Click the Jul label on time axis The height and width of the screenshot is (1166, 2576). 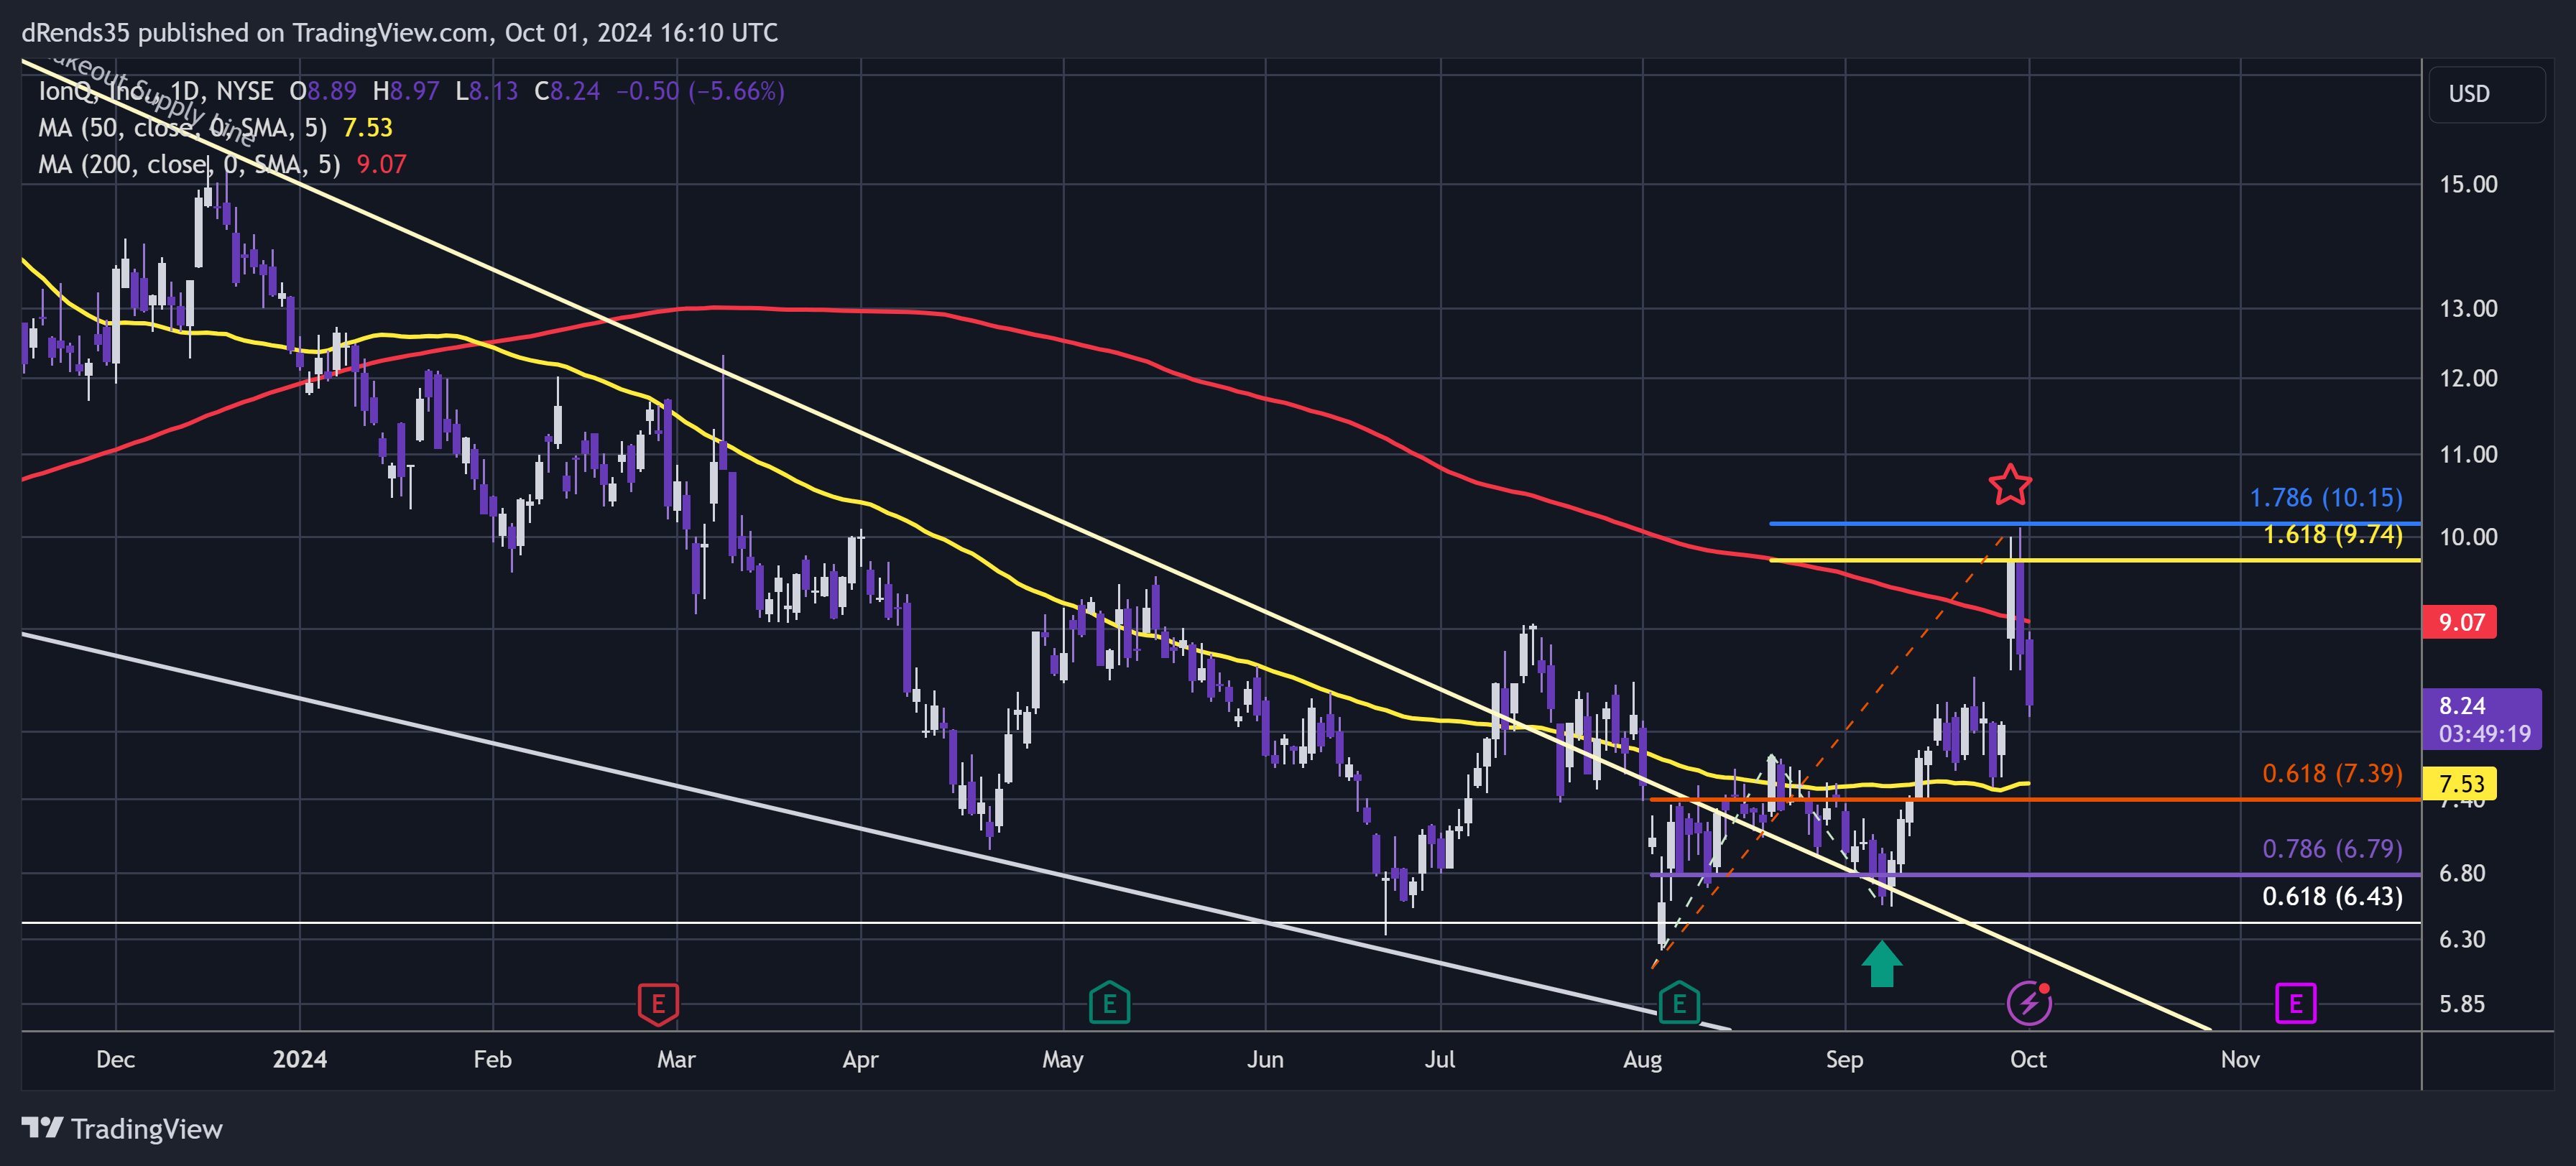(1440, 1060)
